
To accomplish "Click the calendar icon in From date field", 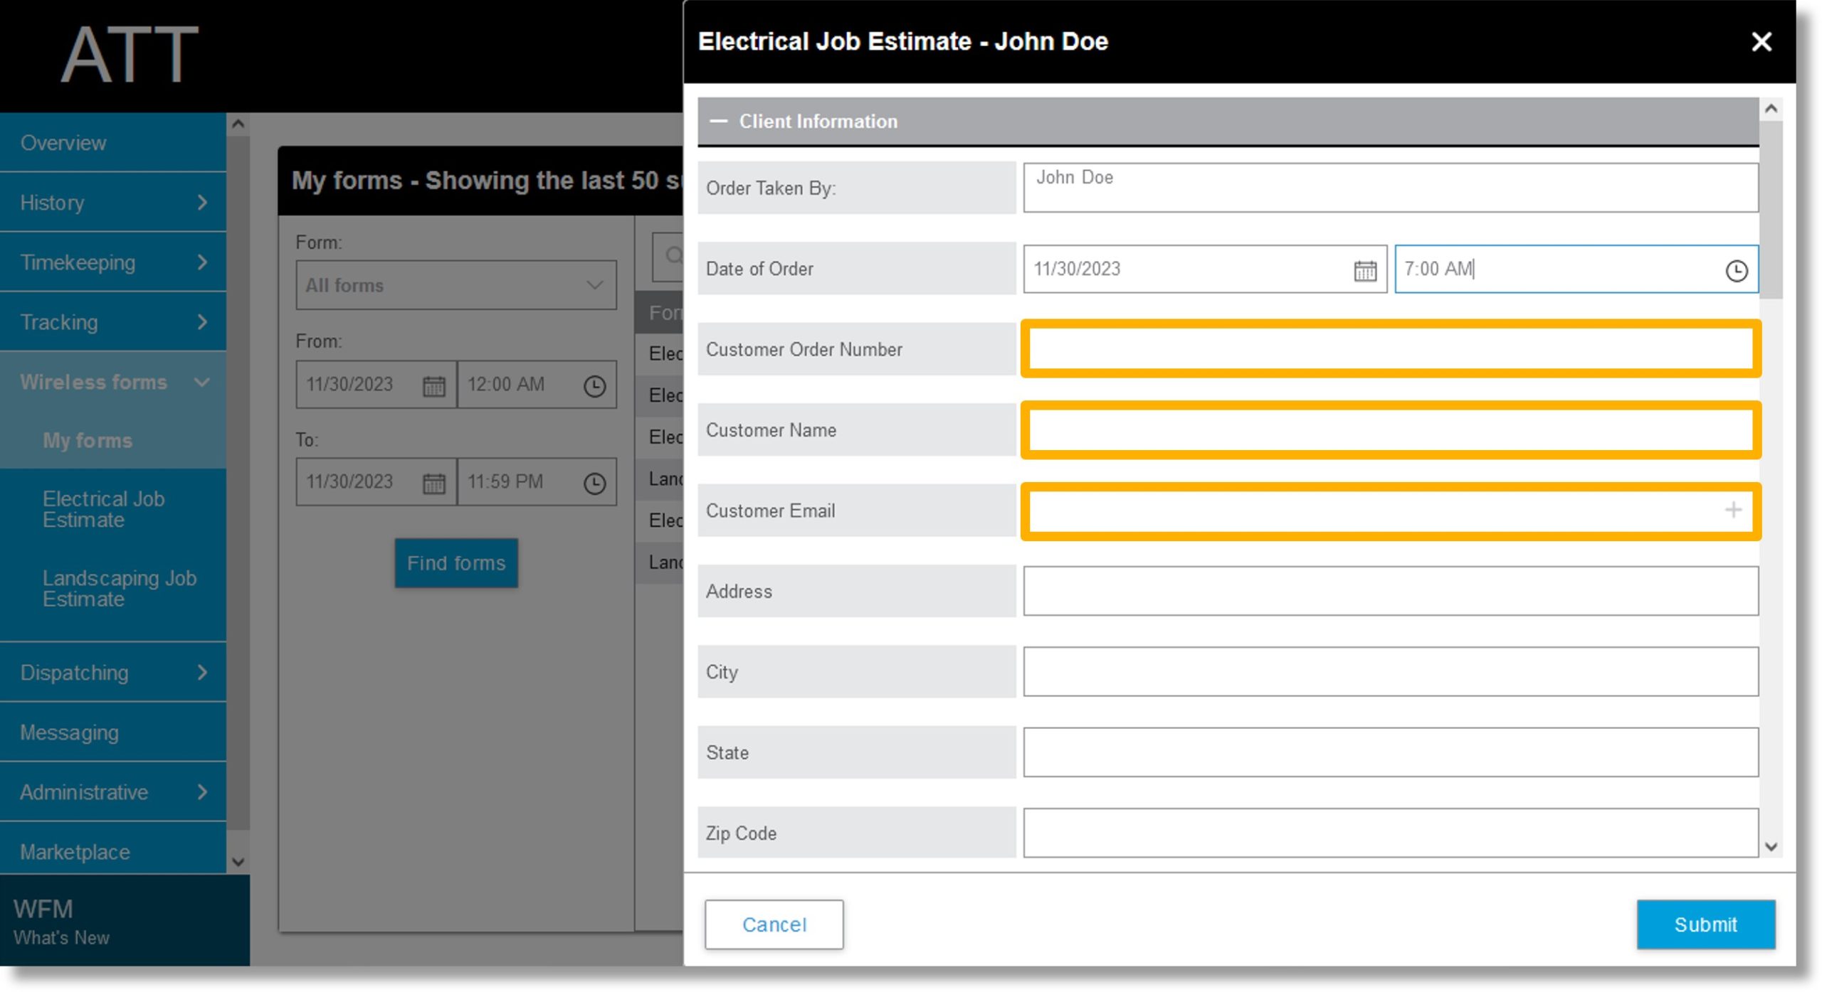I will pyautogui.click(x=433, y=383).
